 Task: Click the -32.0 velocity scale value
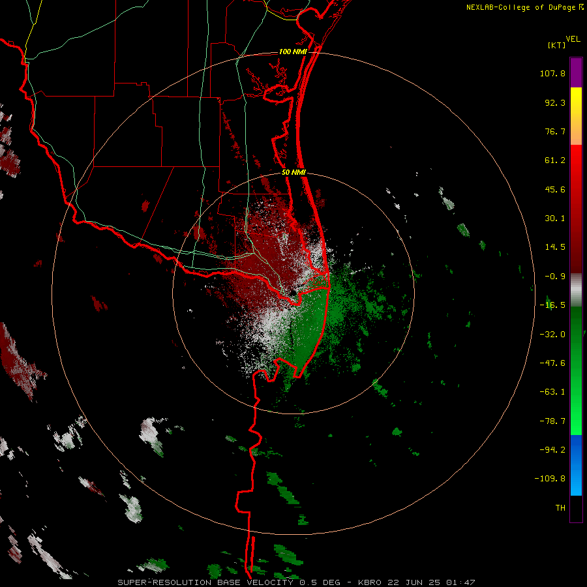pyautogui.click(x=552, y=335)
